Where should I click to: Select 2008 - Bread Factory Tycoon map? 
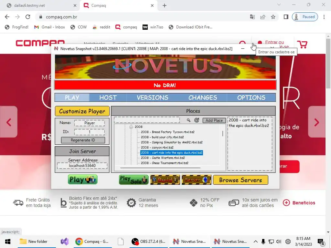coord(168,132)
